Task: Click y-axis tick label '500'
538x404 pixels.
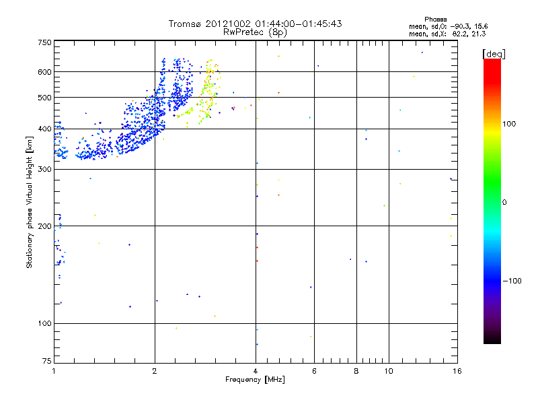Action: pos(44,98)
